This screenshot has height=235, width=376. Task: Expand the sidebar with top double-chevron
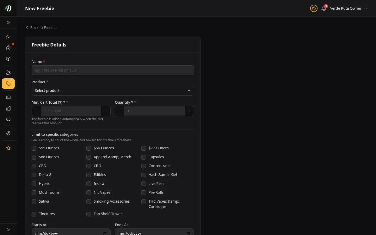point(8,22)
